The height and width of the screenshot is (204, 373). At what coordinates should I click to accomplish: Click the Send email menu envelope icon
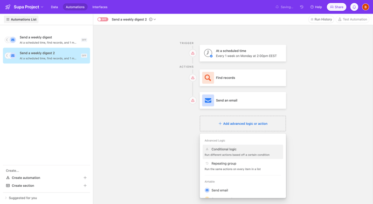pos(207,190)
